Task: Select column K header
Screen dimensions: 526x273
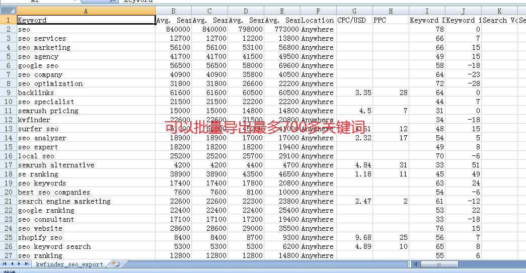Action: (499, 11)
